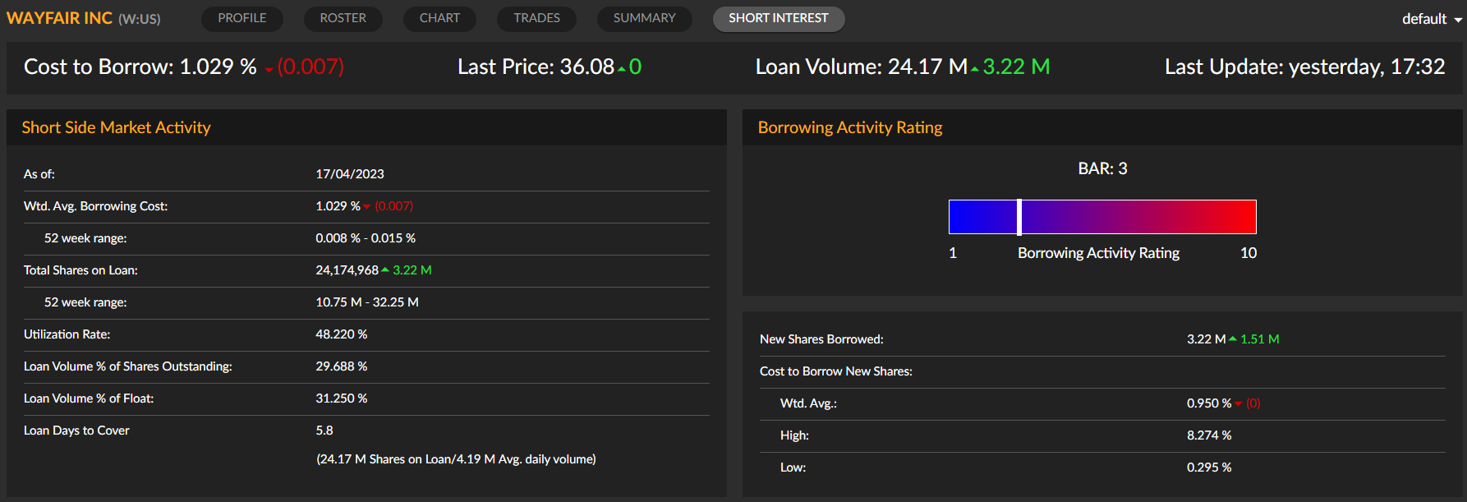Screen dimensions: 1467x502
Task: Click the green up arrow beside Loan Volume
Action: click(x=975, y=69)
